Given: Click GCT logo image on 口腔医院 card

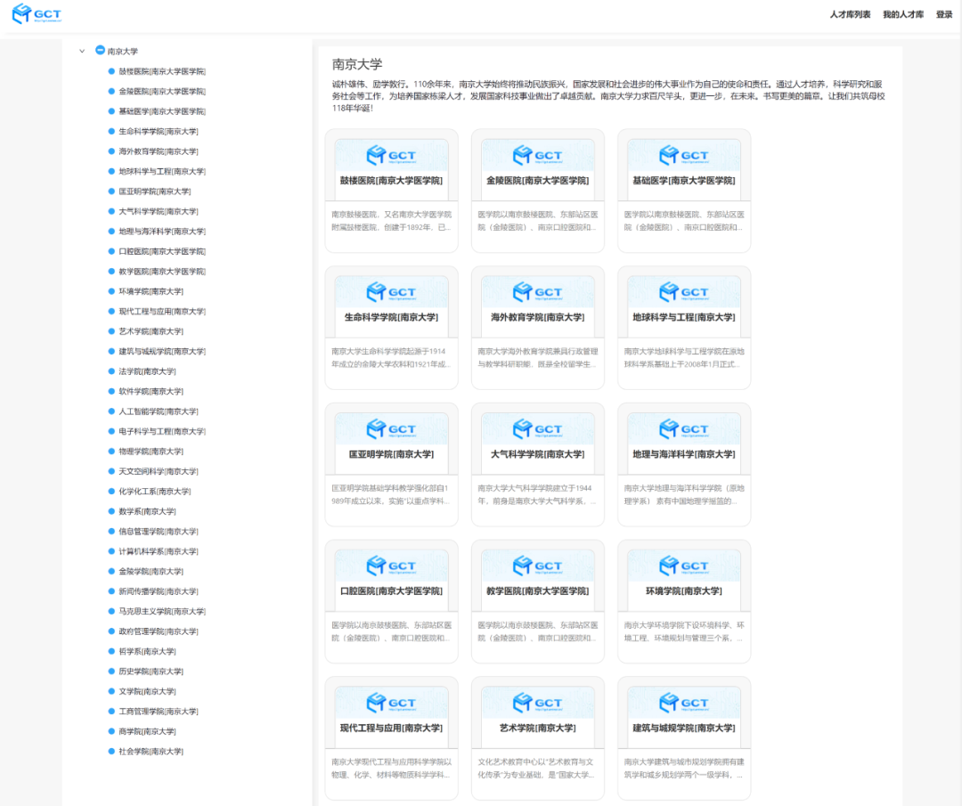Looking at the screenshot, I should [x=391, y=566].
